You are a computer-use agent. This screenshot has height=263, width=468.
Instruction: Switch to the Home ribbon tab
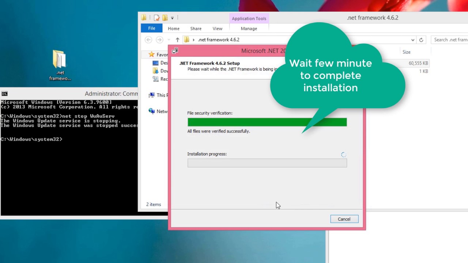click(x=174, y=28)
